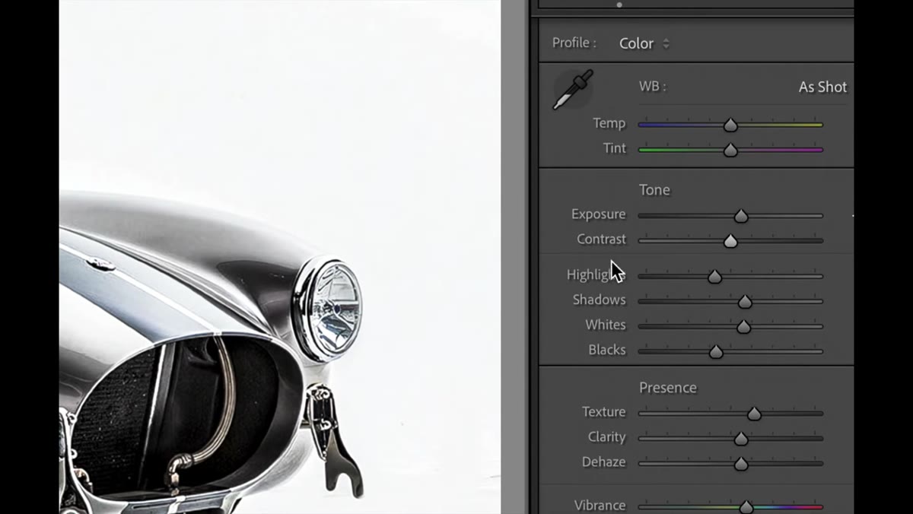Viewport: 913px width, 514px height.
Task: Click the Profile label
Action: point(574,43)
